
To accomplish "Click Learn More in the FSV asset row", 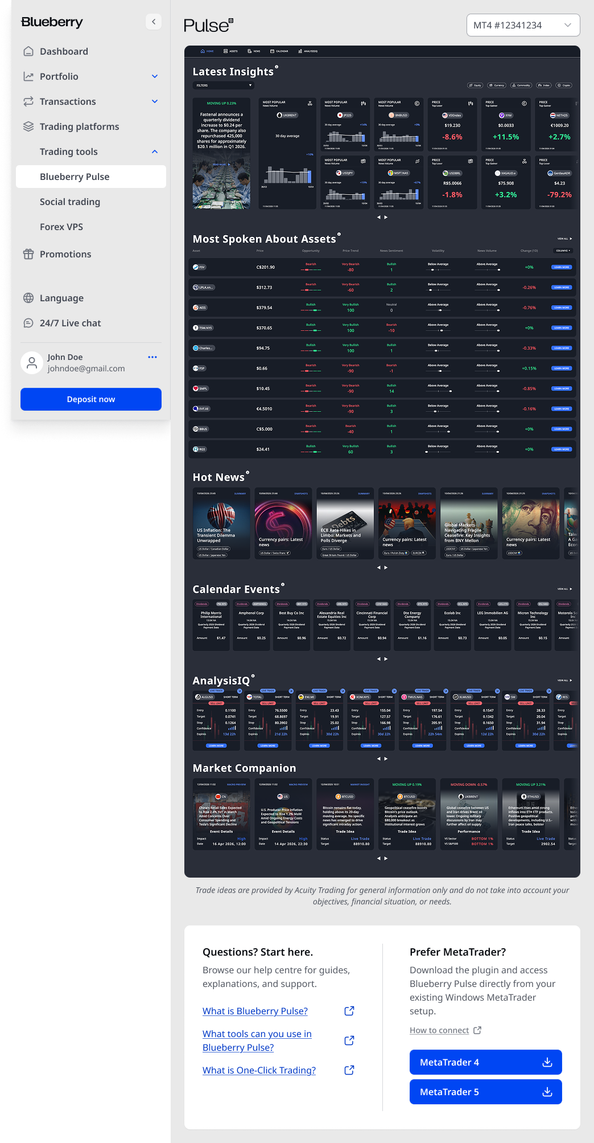I will coord(562,267).
